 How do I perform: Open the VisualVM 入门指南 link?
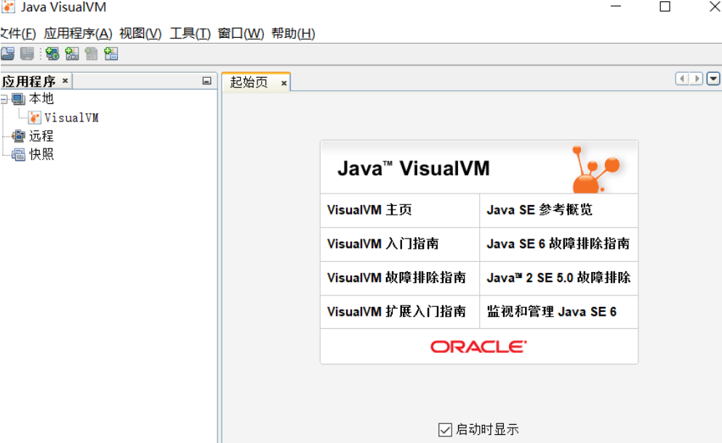383,244
